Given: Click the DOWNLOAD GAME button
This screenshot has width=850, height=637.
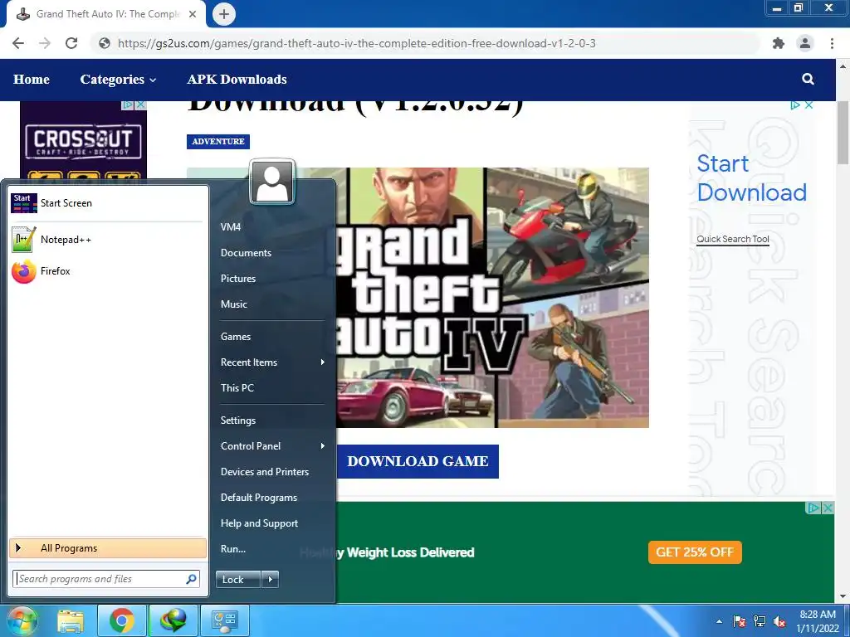Looking at the screenshot, I should [418, 461].
